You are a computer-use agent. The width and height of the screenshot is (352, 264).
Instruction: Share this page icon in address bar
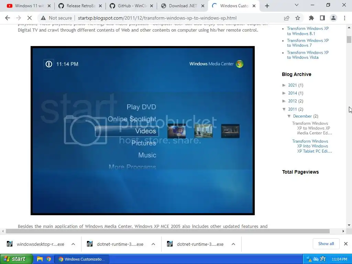tap(287, 18)
